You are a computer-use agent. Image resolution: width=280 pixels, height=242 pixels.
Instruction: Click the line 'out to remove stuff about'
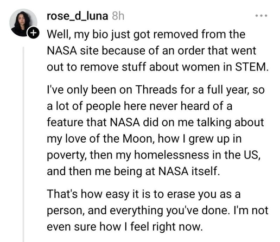[x=158, y=67]
